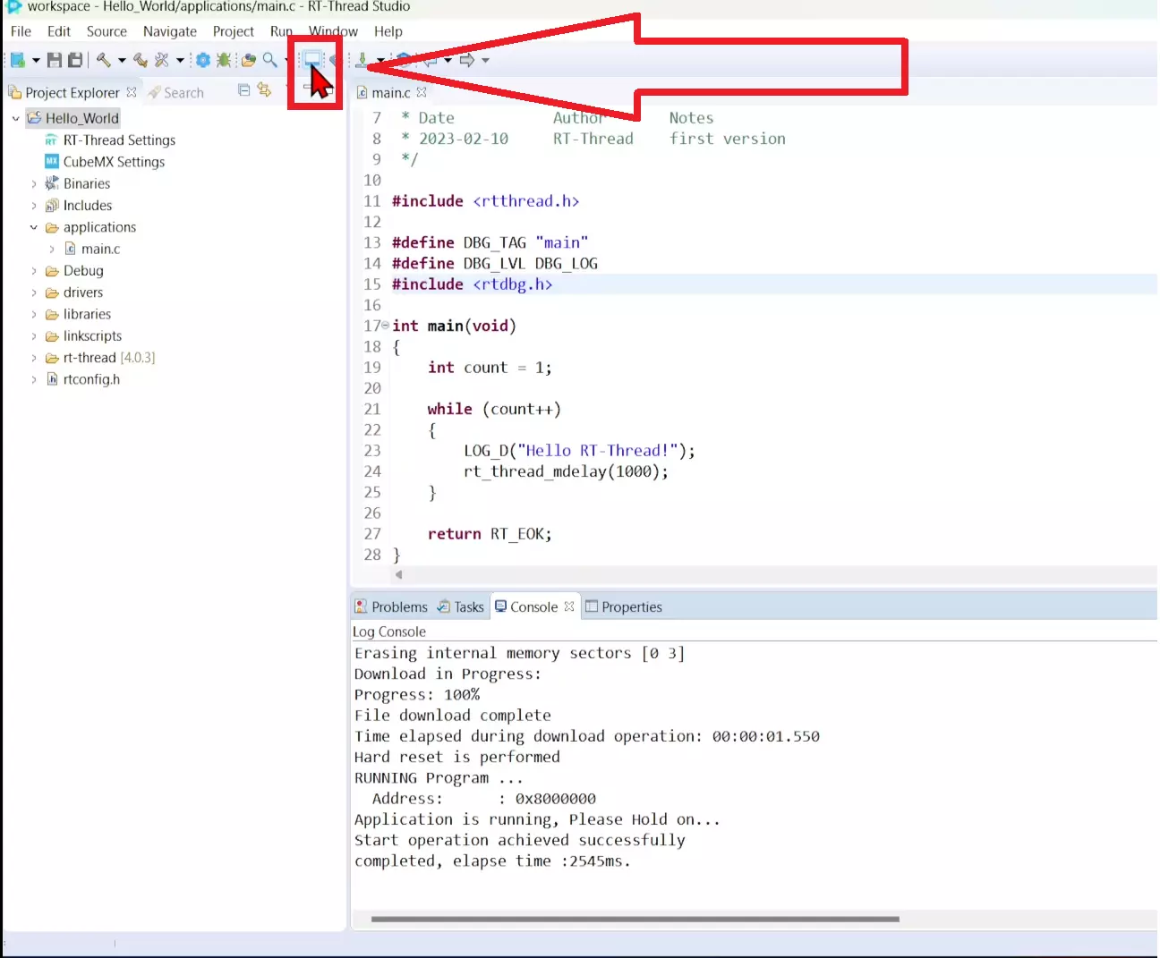Screen dimensions: 1160x958
Task: Switch to the Properties tab
Action: click(624, 606)
